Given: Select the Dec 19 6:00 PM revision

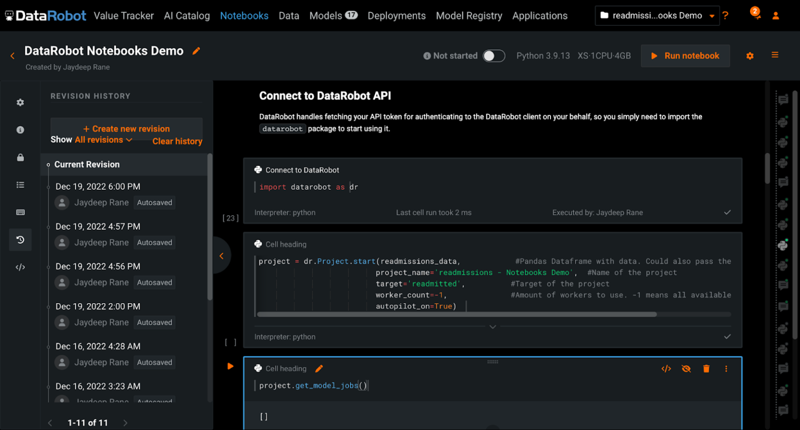Looking at the screenshot, I should click(x=97, y=186).
